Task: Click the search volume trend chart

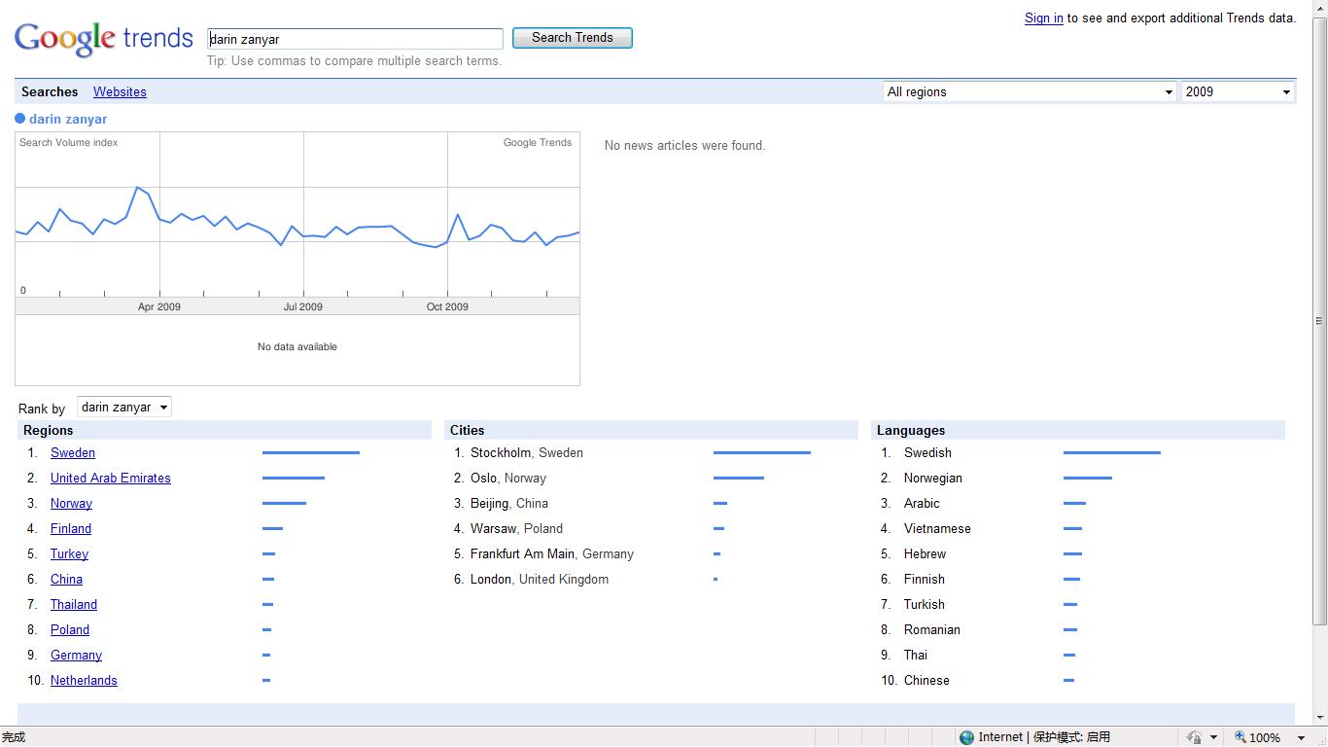Action: tap(297, 224)
